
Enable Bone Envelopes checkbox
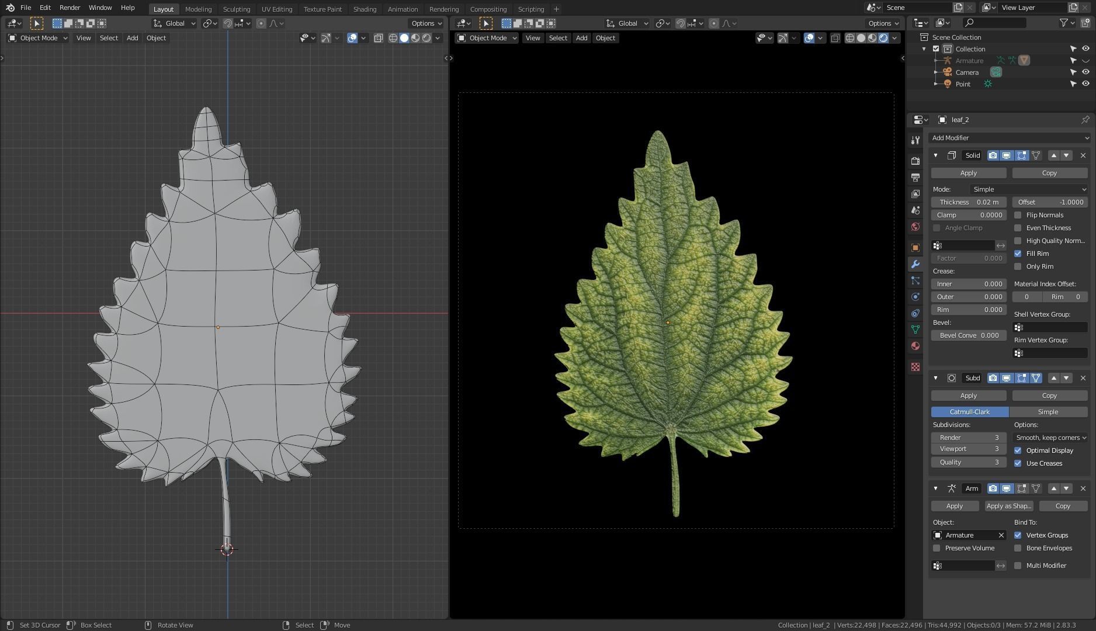point(1018,548)
